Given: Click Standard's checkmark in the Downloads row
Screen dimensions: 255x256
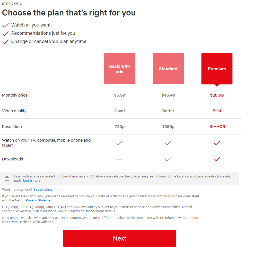Looking at the screenshot, I should (x=168, y=159).
